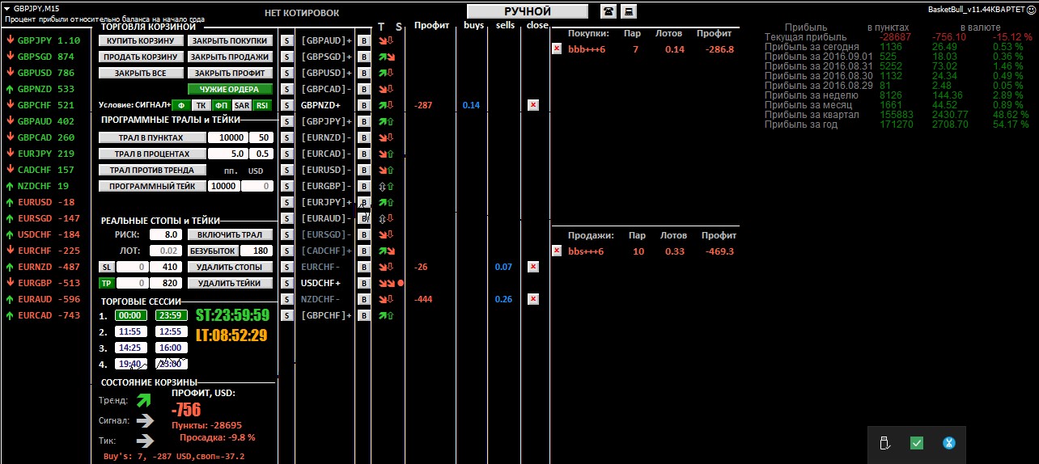Toggle the TP take-profit switch
The image size is (1039, 464).
(x=106, y=283)
